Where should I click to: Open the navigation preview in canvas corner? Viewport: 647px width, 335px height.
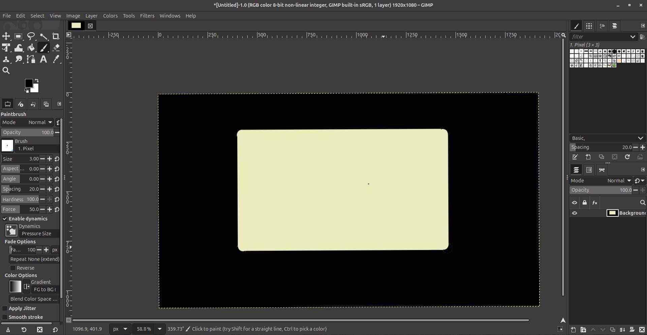pyautogui.click(x=563, y=321)
